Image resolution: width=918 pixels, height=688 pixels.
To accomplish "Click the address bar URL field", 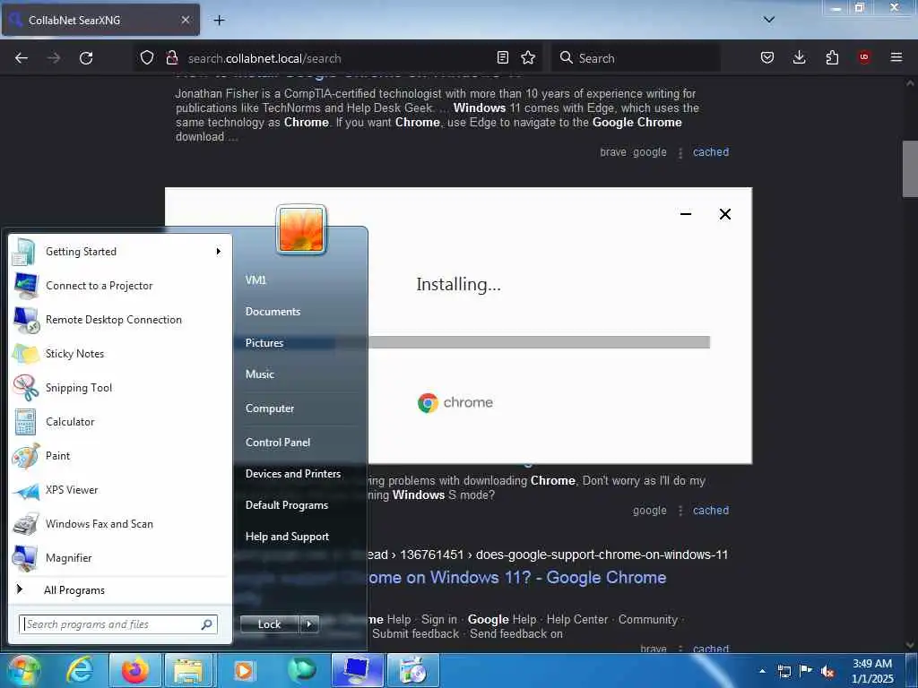I will pyautogui.click(x=337, y=58).
